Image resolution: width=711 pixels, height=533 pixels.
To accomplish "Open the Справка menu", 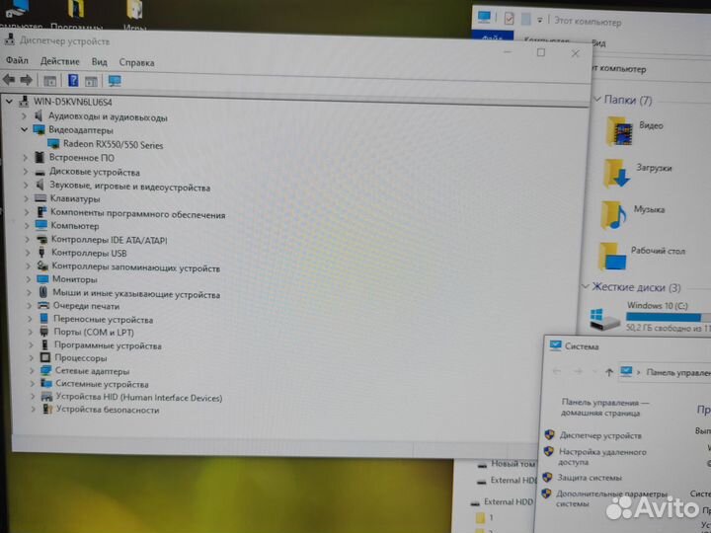I will click(136, 62).
